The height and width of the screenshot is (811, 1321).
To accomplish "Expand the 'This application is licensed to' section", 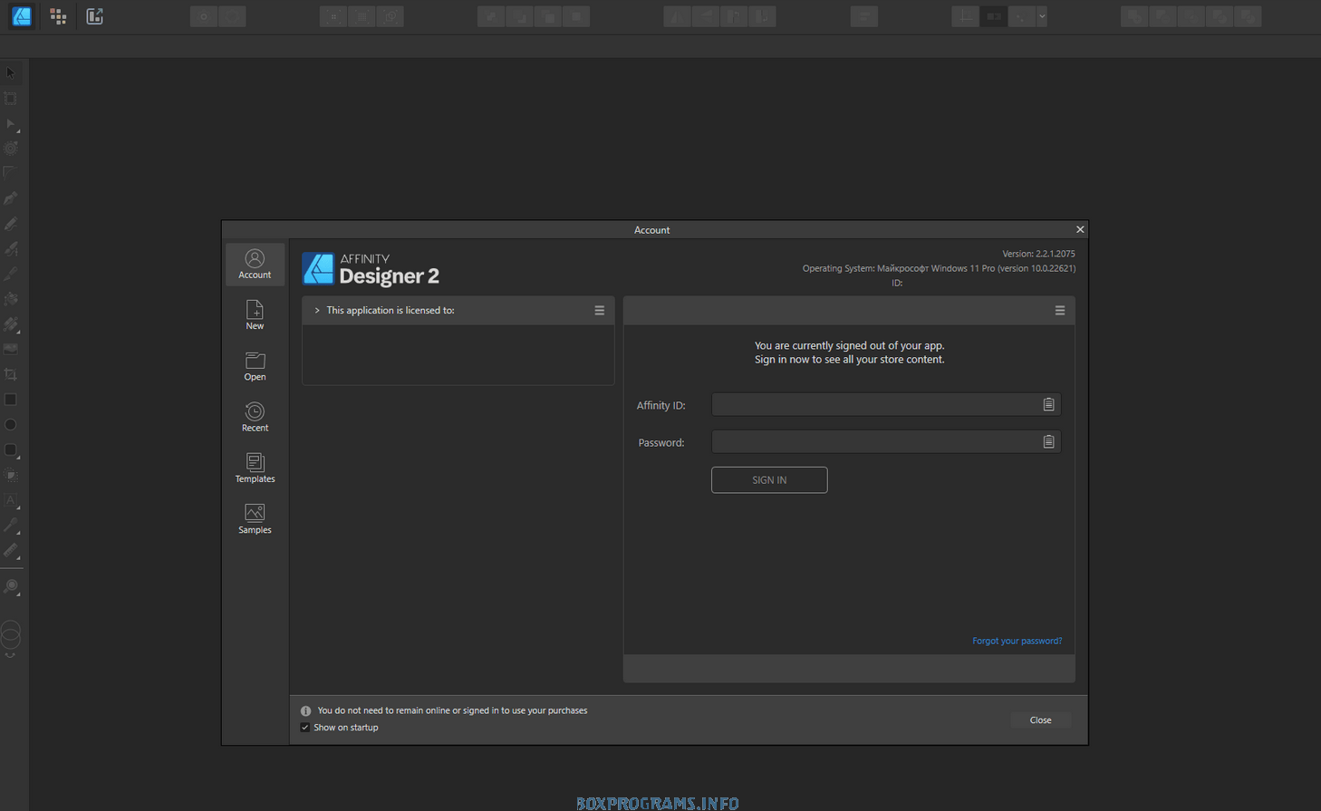I will pos(317,311).
